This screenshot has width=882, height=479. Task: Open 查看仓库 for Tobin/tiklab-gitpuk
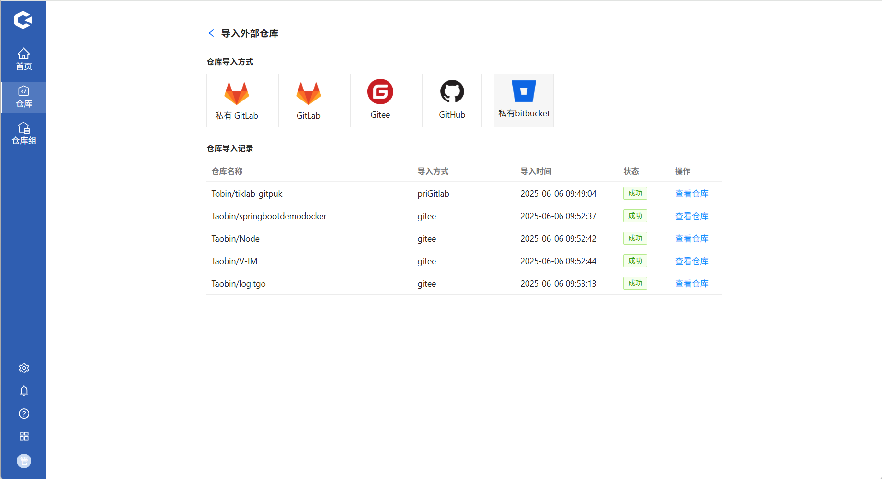691,193
